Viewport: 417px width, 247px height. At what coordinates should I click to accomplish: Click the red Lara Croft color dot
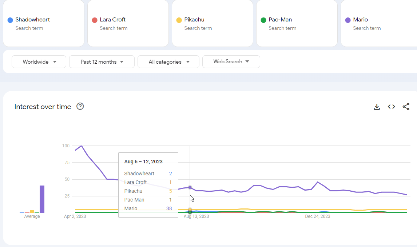94,20
